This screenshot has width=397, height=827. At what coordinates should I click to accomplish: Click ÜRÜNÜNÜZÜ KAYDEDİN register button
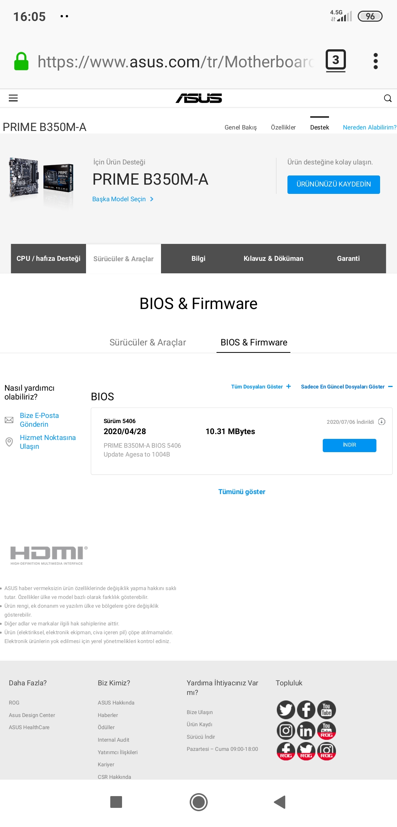click(x=333, y=184)
